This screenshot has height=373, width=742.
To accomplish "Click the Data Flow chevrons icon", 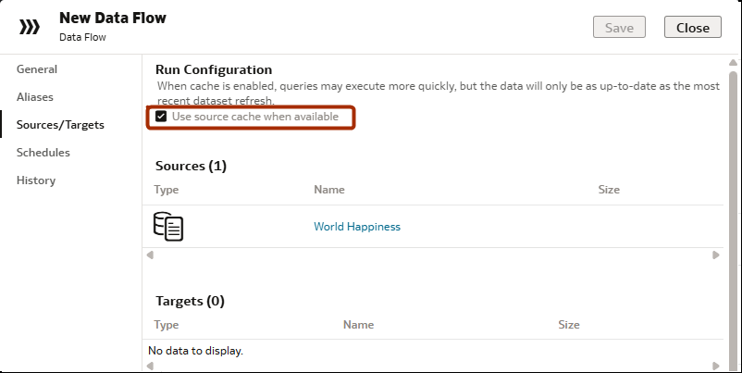I will click(31, 27).
